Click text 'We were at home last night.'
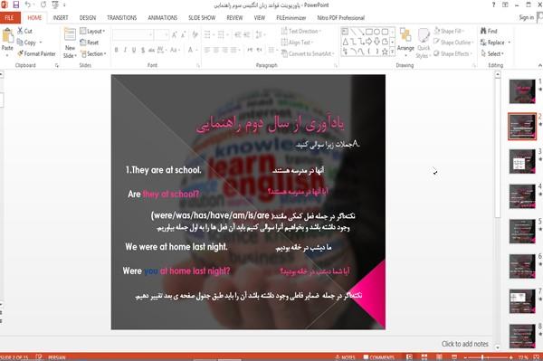 176,247
